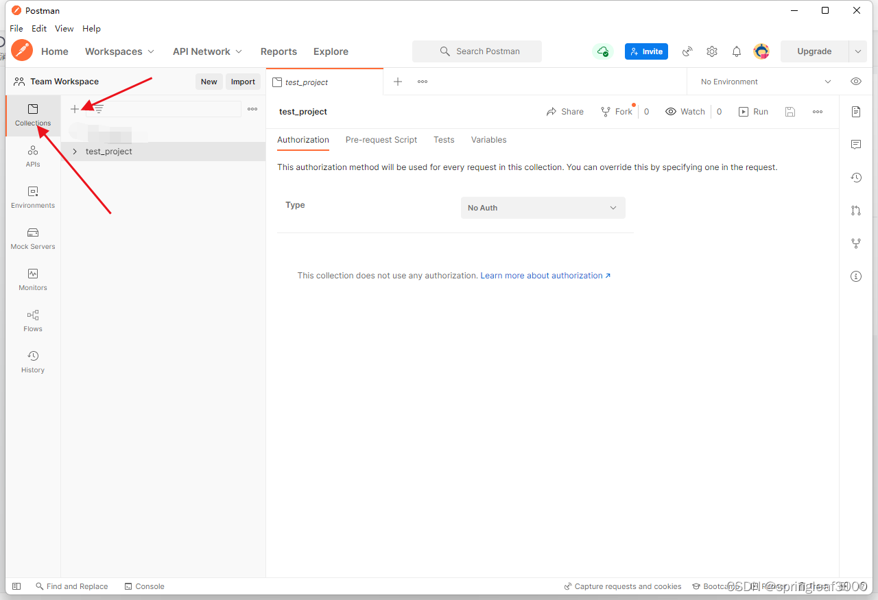
Task: Click the save collection disk icon
Action: (x=790, y=112)
